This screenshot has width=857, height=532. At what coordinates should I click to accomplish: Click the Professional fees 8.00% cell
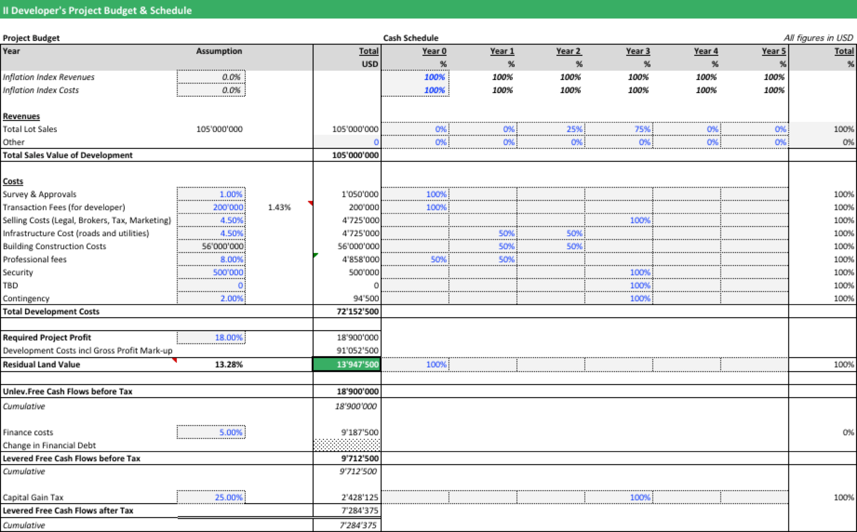[x=211, y=259]
